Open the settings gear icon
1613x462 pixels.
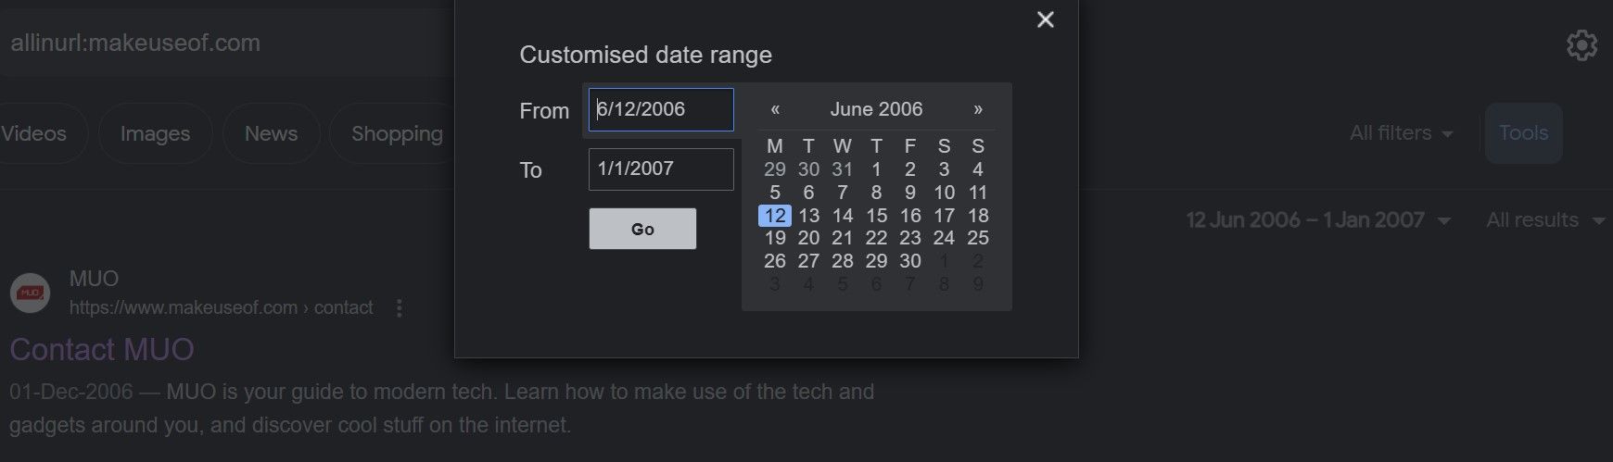(1581, 44)
